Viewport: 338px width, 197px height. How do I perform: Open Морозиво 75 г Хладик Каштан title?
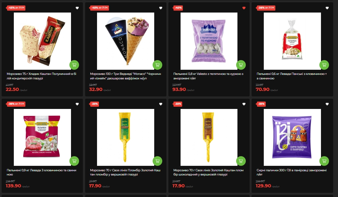tap(41, 76)
